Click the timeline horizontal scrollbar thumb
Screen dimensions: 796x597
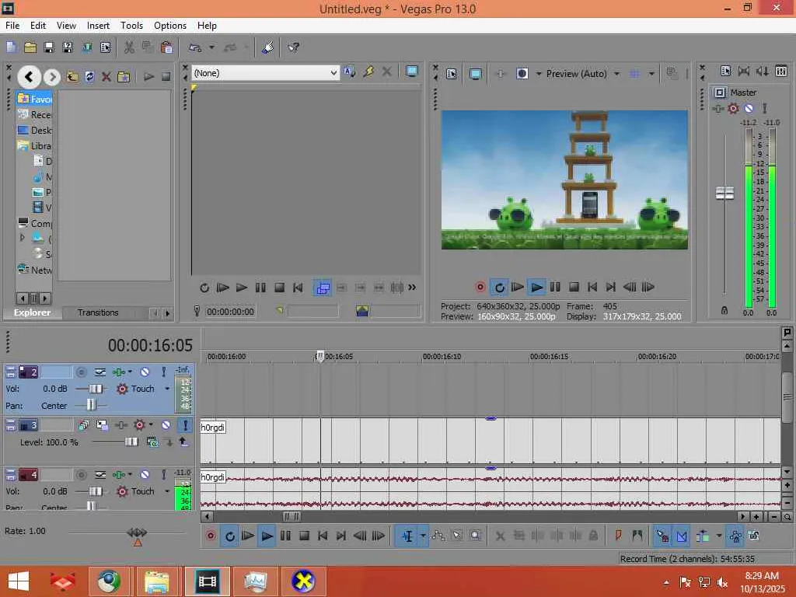pos(292,517)
